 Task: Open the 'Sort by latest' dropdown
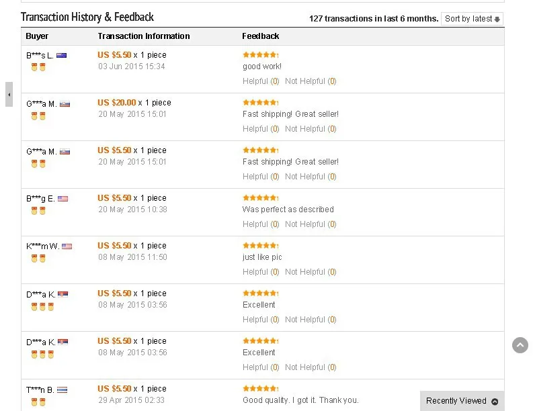pyautogui.click(x=473, y=19)
